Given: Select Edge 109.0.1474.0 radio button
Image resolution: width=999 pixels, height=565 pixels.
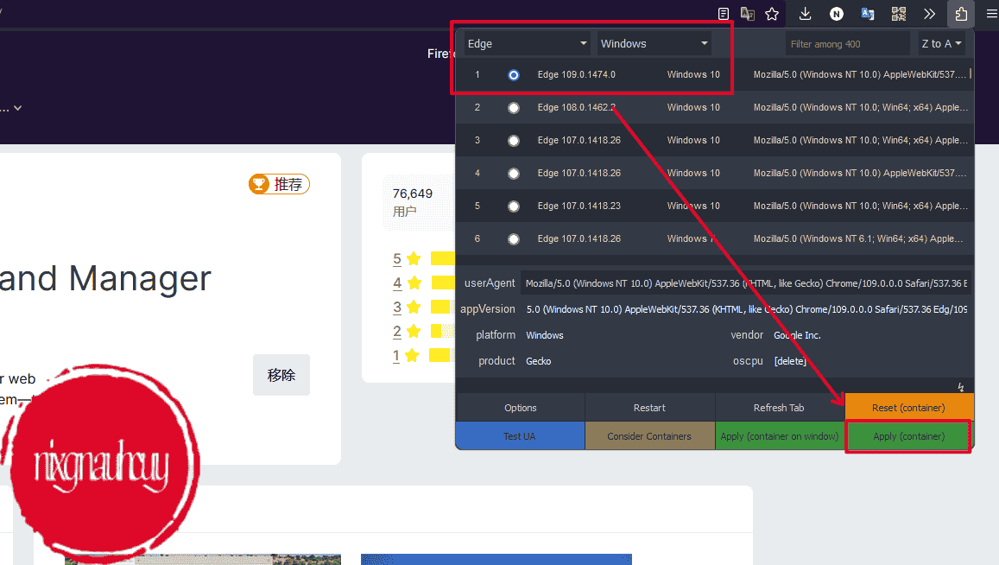Looking at the screenshot, I should pos(514,75).
